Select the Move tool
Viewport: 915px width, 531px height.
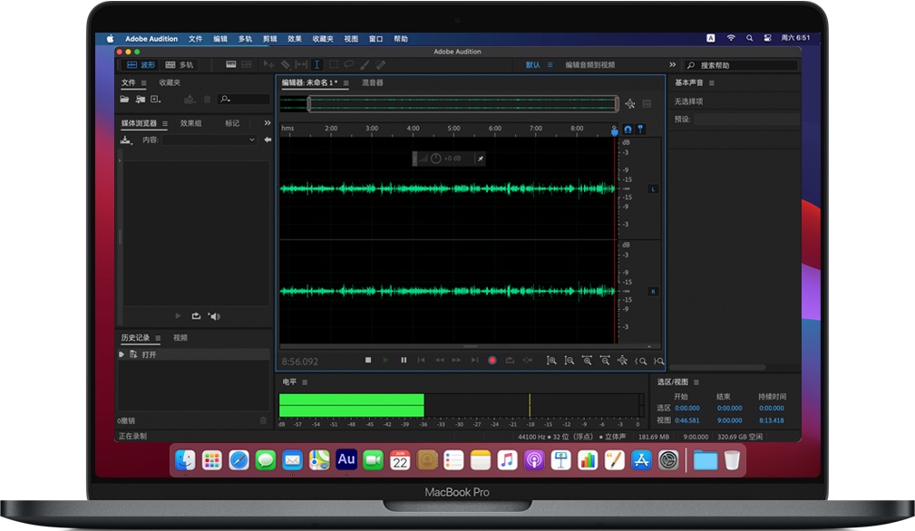[270, 64]
